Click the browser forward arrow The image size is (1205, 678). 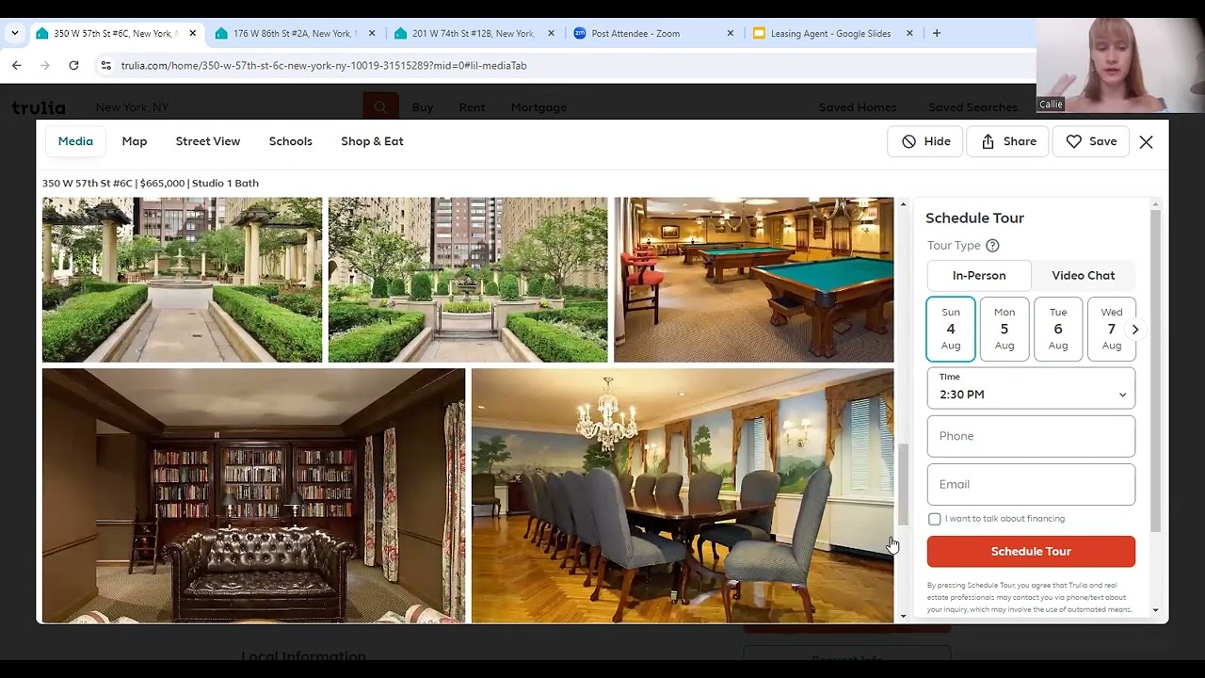point(44,65)
